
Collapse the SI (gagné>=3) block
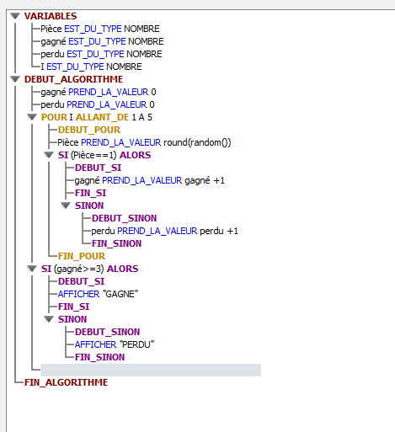coord(32,269)
